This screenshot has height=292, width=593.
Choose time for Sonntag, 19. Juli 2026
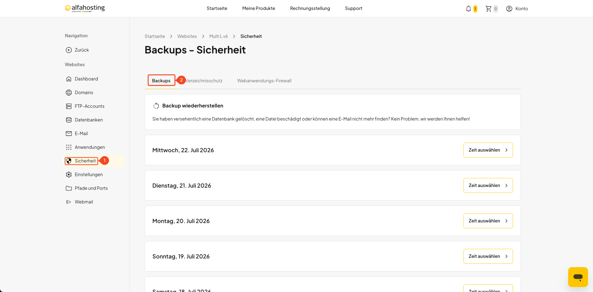click(488, 256)
